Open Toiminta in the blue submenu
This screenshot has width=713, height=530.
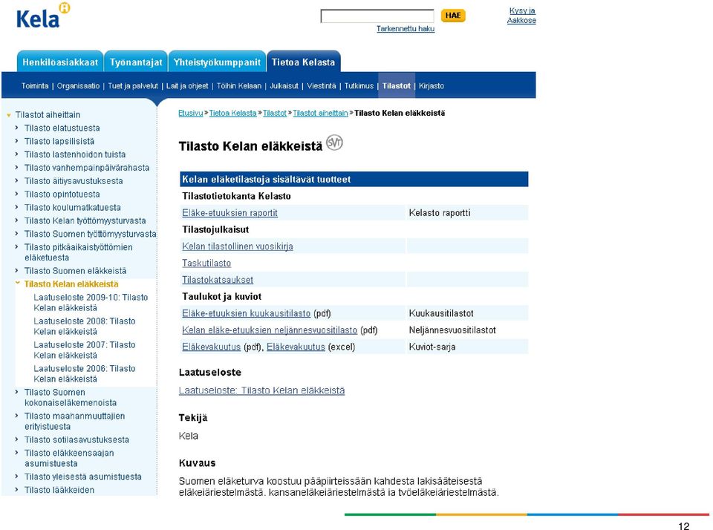pyautogui.click(x=35, y=86)
